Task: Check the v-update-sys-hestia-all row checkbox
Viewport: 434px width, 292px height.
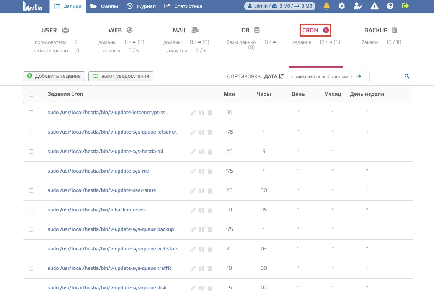Action: [31, 152]
